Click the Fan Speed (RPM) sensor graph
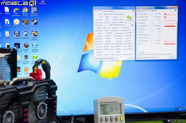Viewport: 186px width, 123px height. 169,26
